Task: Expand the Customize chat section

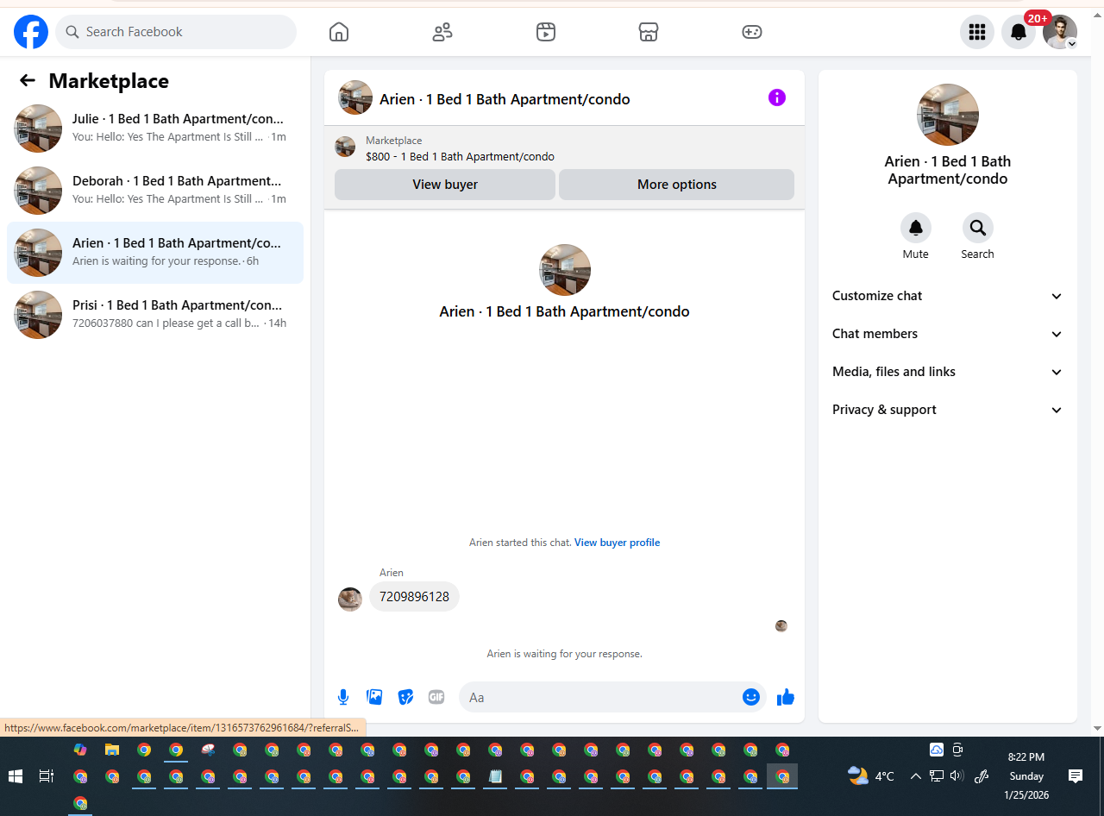Action: coord(948,296)
